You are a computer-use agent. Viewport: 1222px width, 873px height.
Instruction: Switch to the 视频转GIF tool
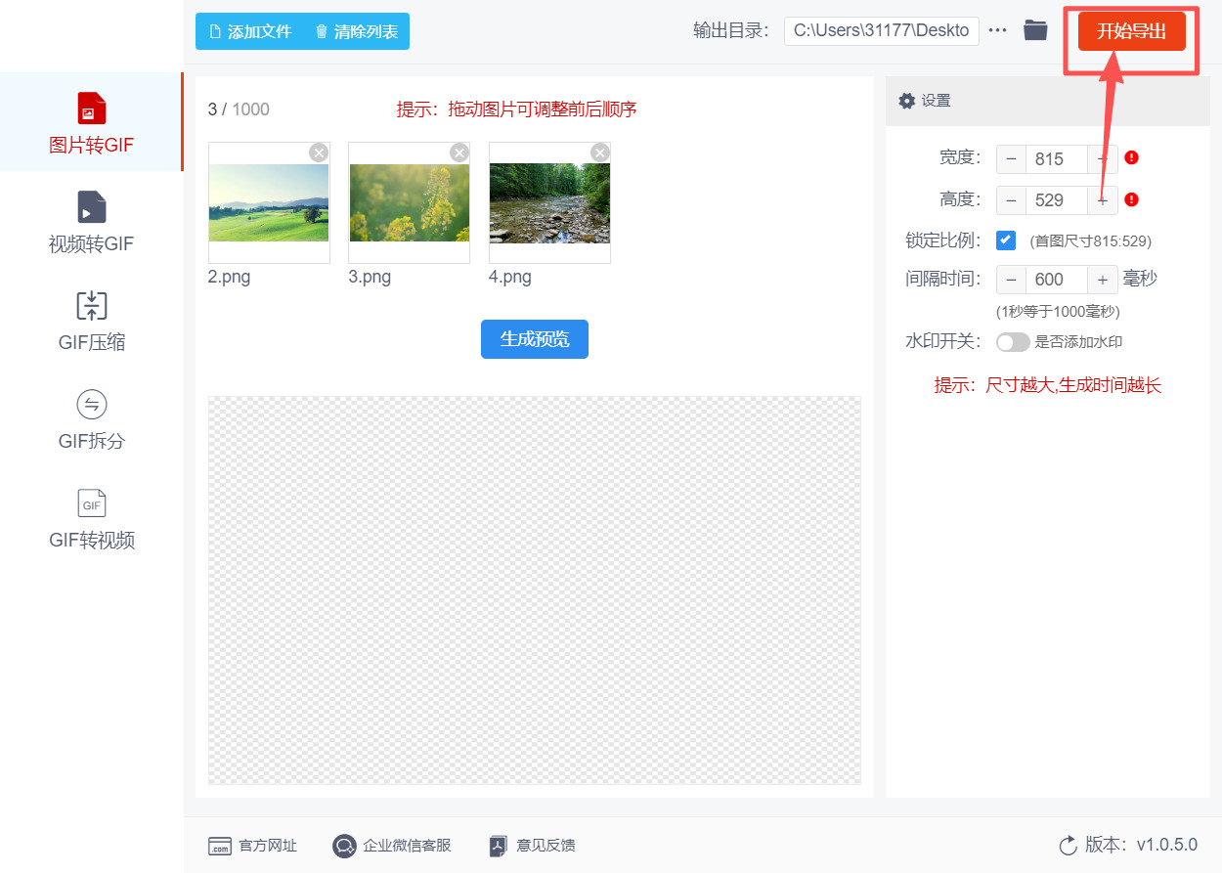point(91,221)
